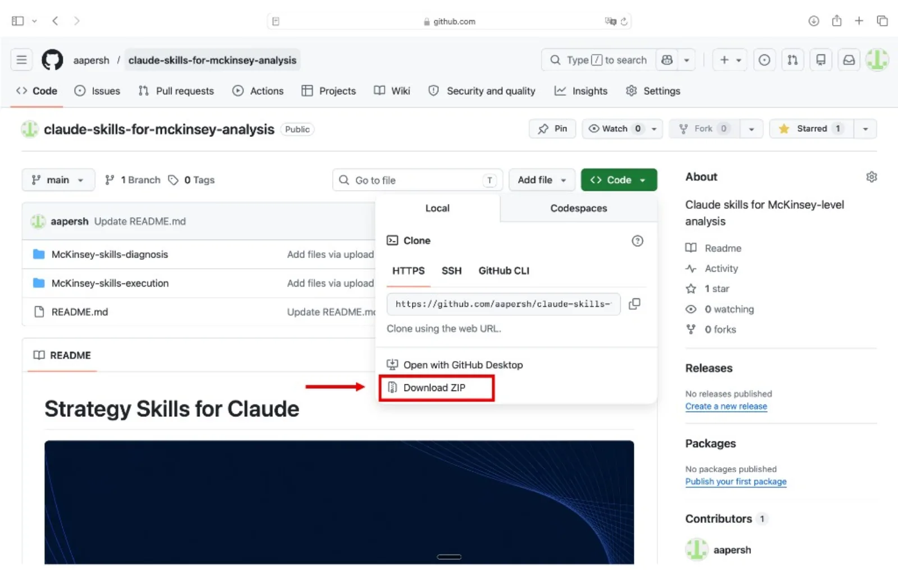Unstar the repository via Starred button
The width and height of the screenshot is (898, 570).
pyautogui.click(x=812, y=129)
